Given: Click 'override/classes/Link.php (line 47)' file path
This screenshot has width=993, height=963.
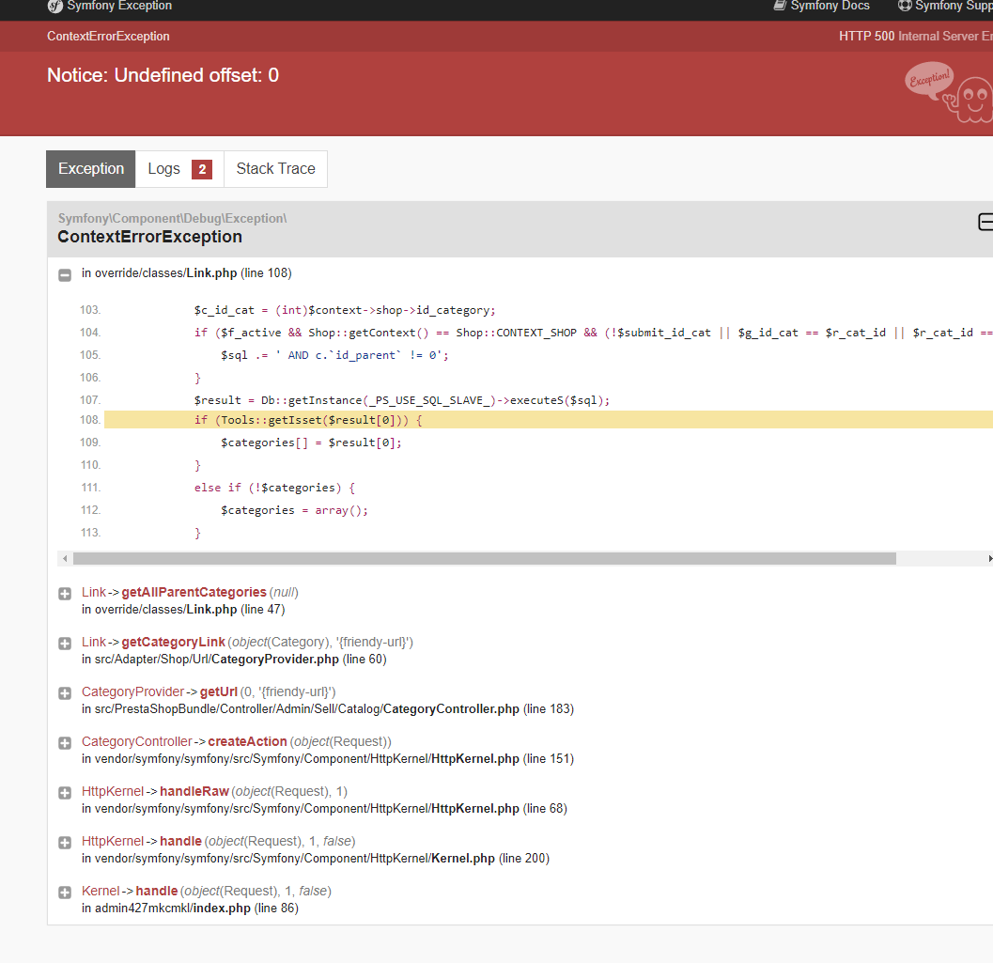Looking at the screenshot, I should point(190,610).
